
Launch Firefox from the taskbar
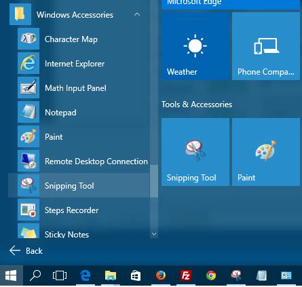[161, 275]
